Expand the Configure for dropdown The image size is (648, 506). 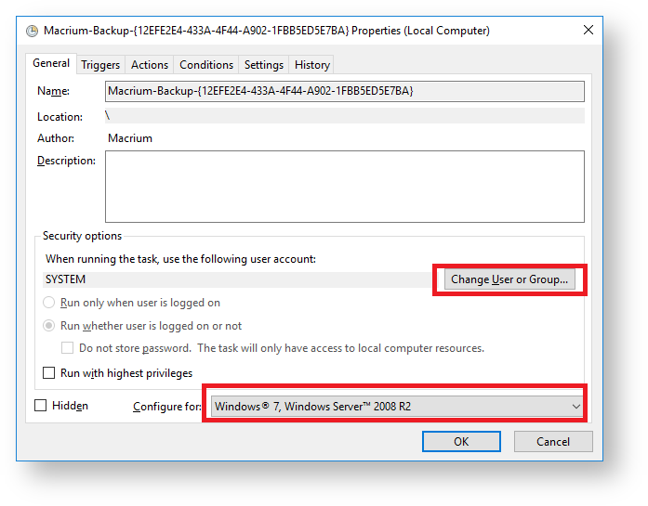[x=397, y=406]
